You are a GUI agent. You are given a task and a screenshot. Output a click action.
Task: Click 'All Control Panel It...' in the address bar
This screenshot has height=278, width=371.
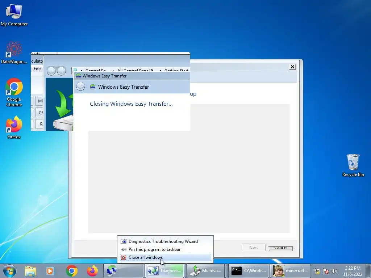(x=136, y=71)
